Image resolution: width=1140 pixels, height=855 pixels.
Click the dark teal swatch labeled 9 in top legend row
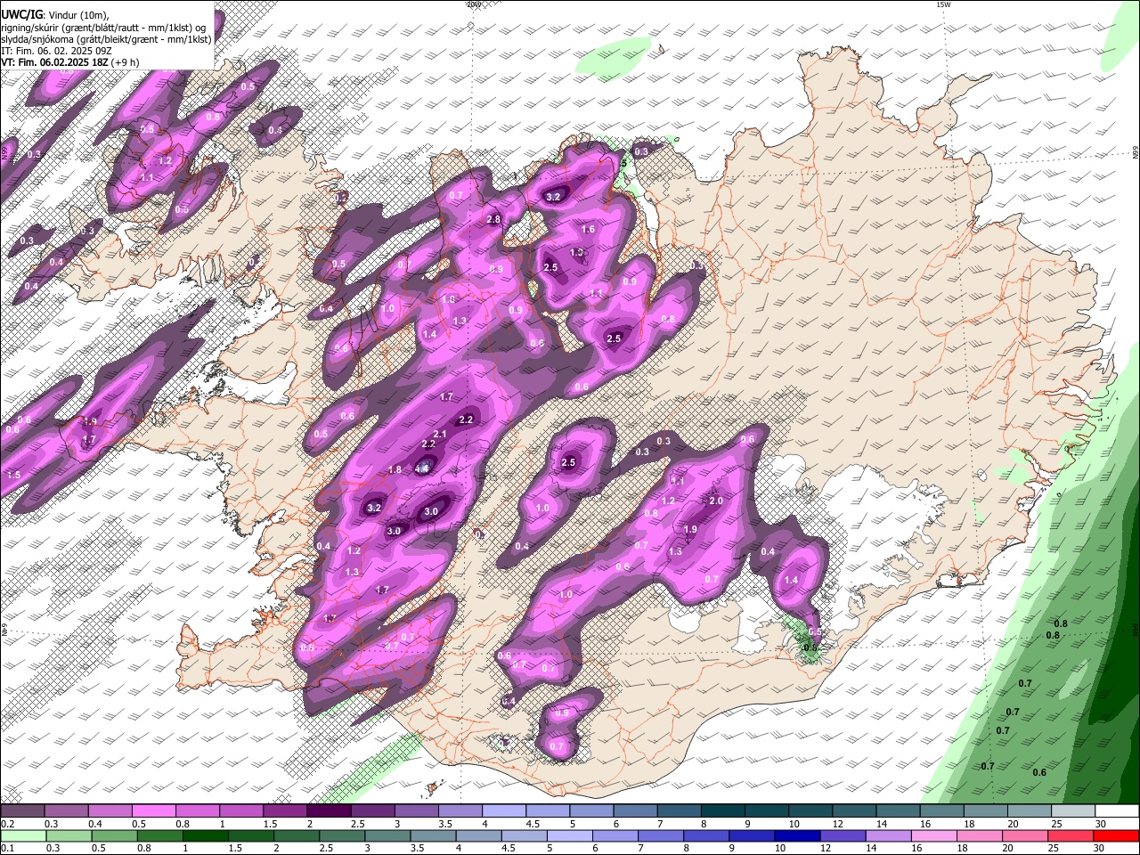tap(768, 810)
